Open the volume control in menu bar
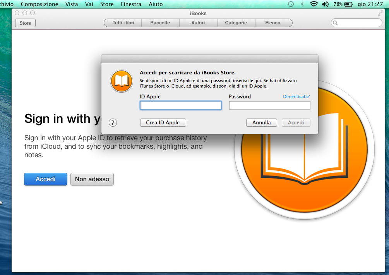 [325, 4]
